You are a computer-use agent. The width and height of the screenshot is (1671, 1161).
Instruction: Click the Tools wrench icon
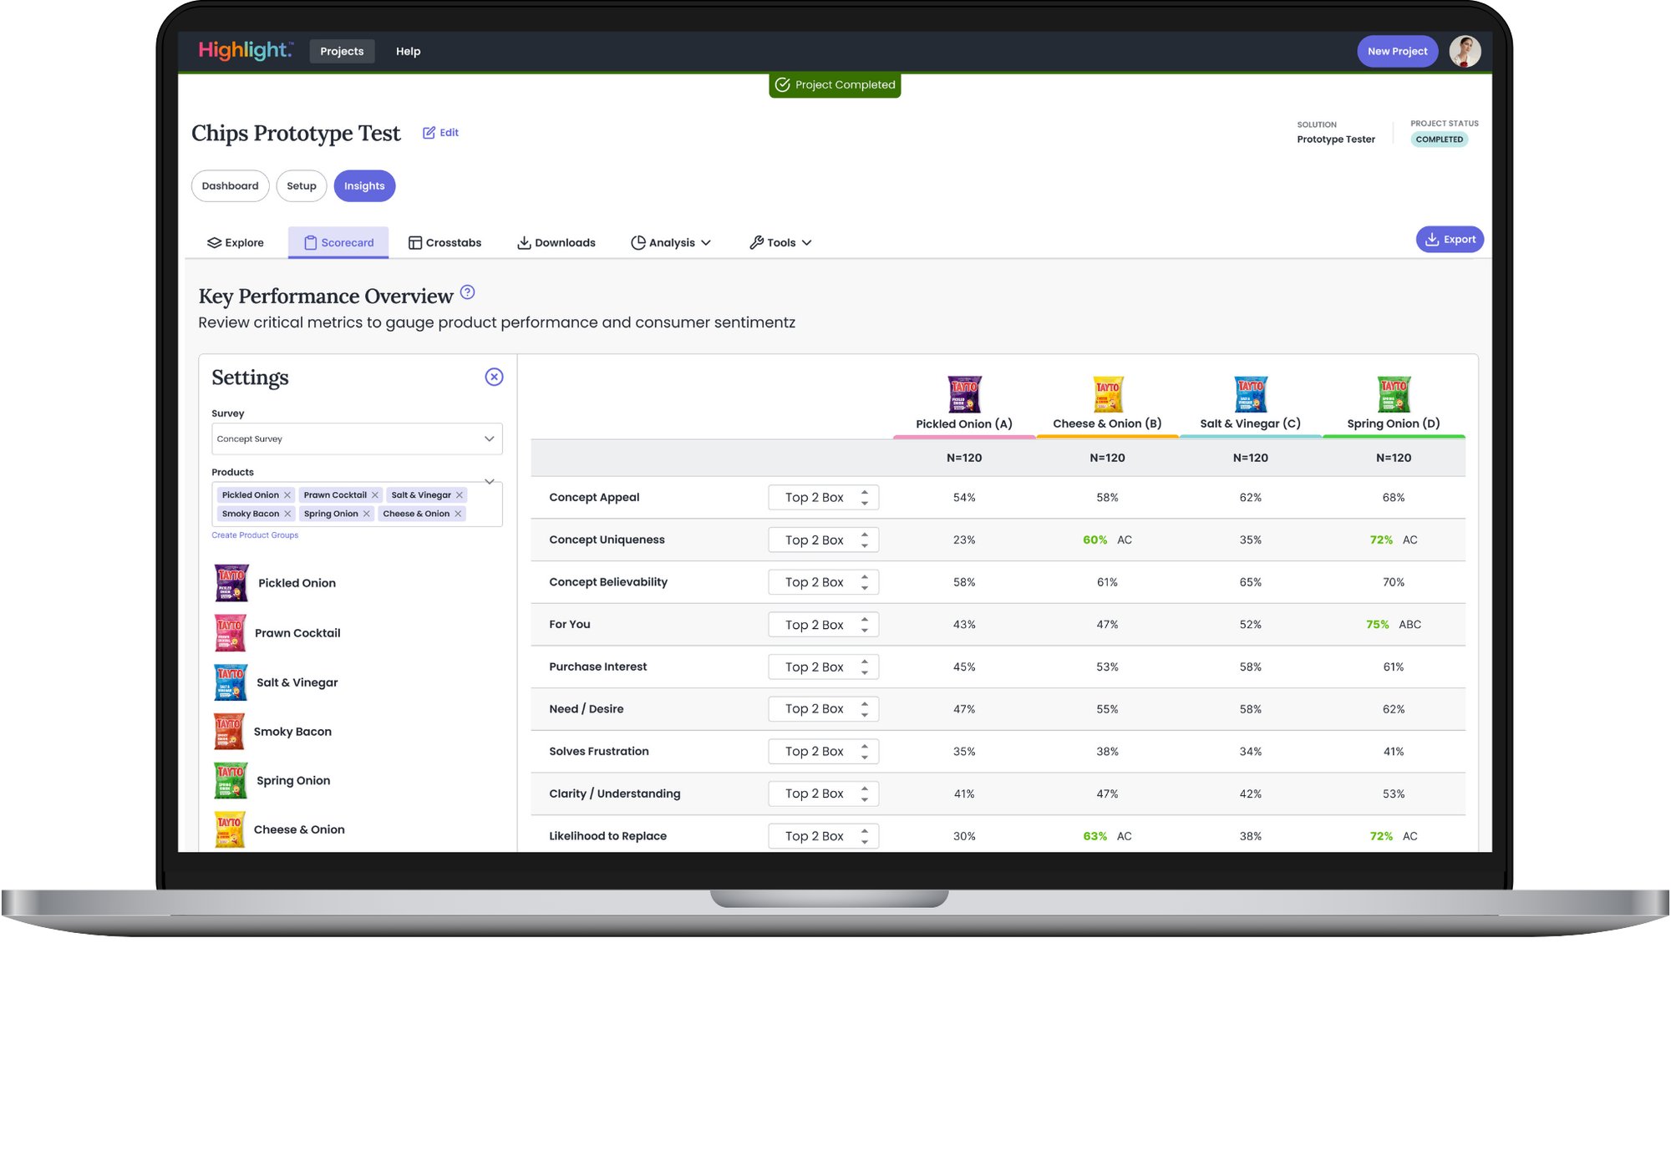[x=757, y=242]
